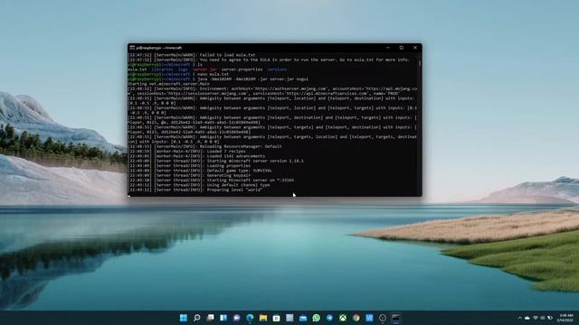Click 'Starting minecraft server version 1.18.1' line

216,161
